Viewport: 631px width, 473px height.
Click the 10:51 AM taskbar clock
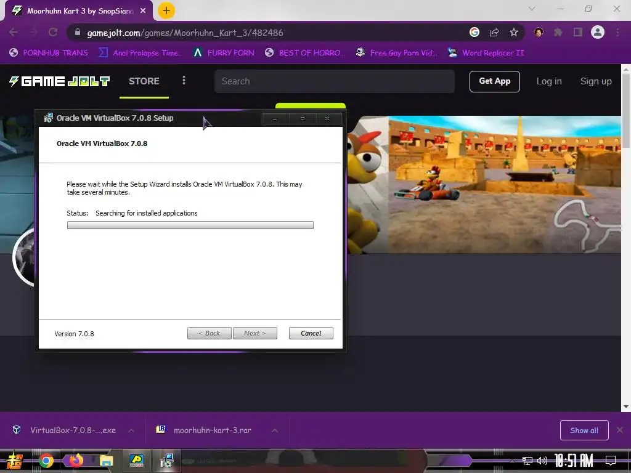tap(574, 461)
